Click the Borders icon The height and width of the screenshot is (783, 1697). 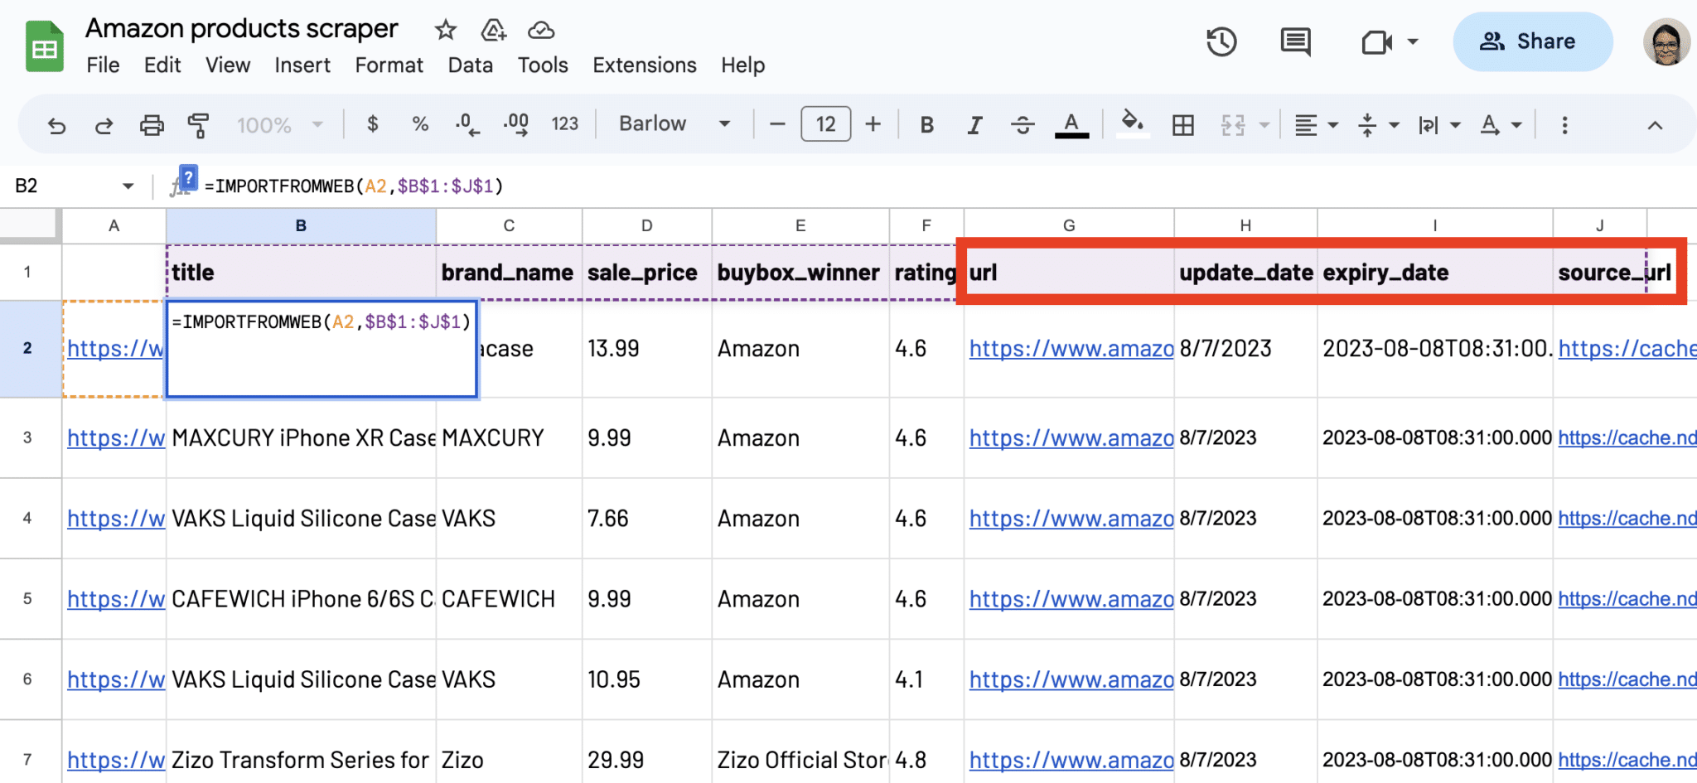click(x=1182, y=124)
